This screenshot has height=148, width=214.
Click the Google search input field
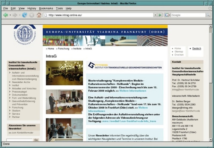(x=188, y=15)
